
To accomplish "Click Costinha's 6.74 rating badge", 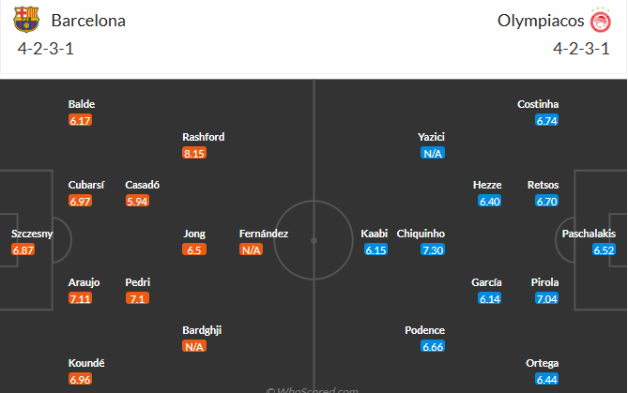I will click(546, 120).
